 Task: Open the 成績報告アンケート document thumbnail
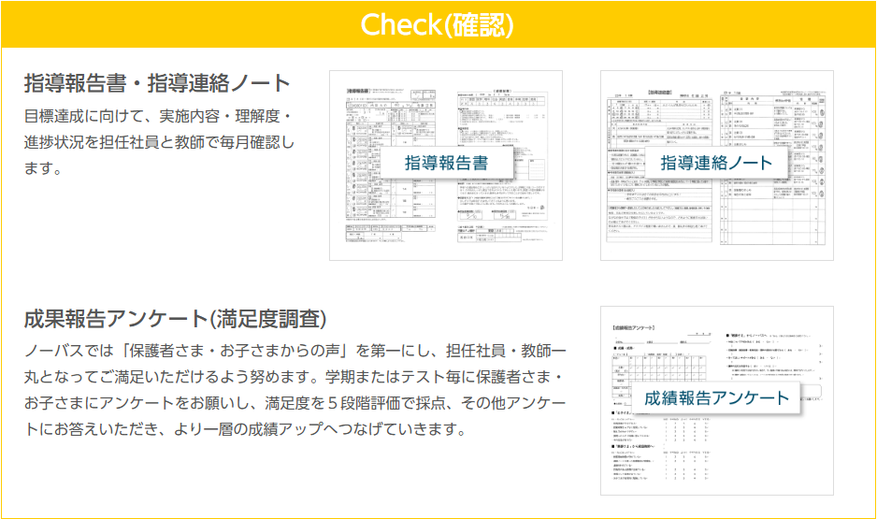717,400
